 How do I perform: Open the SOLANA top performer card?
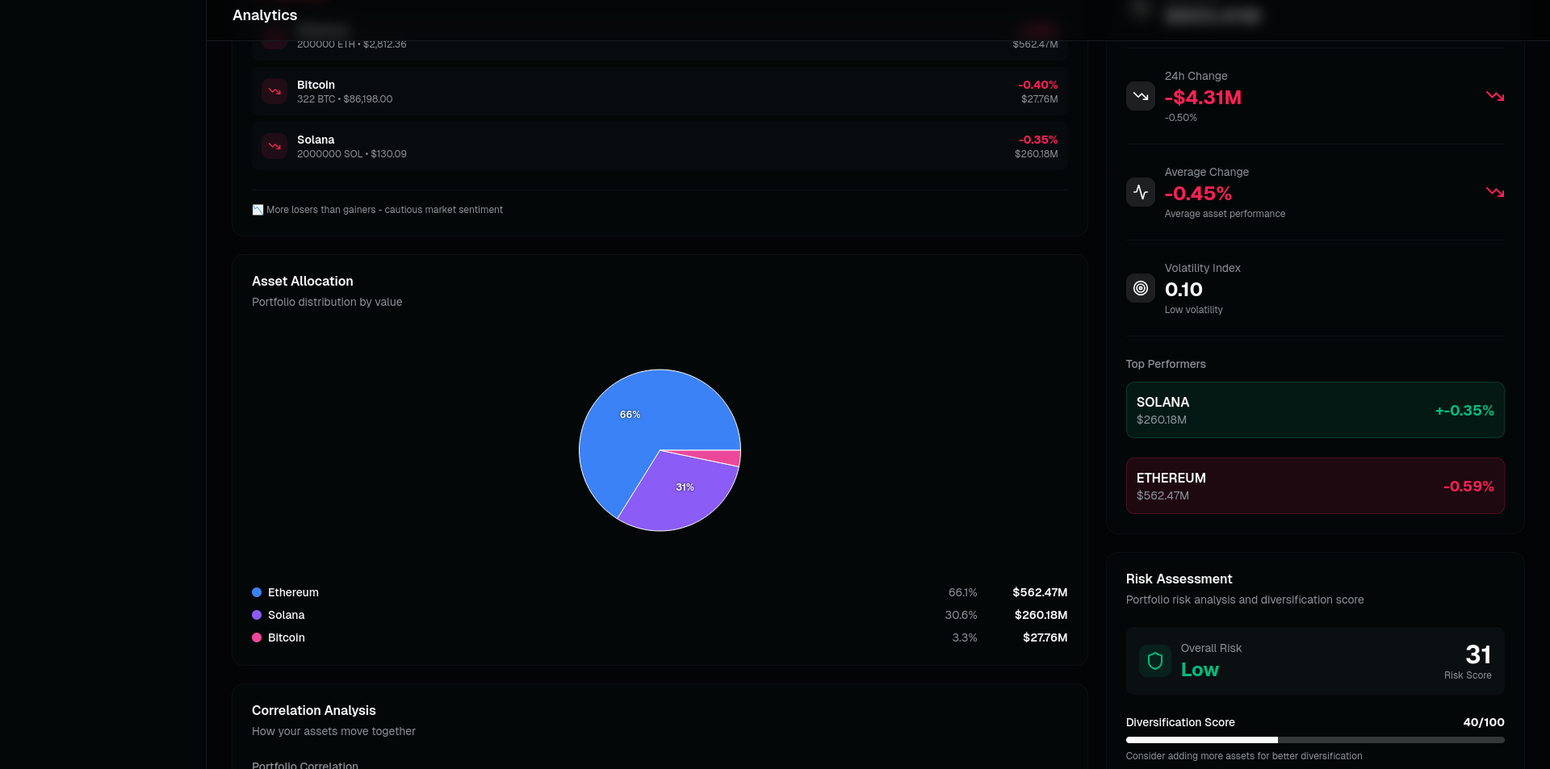point(1314,410)
